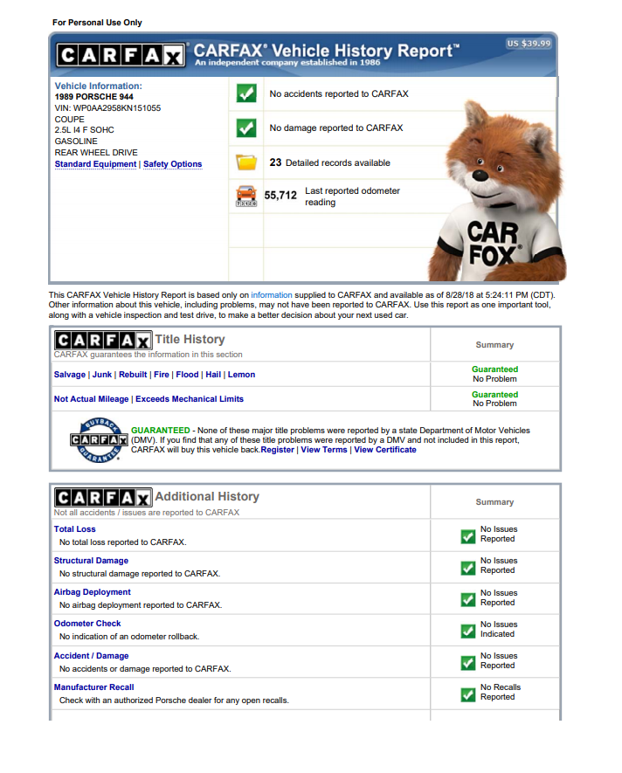Open the Lemon title link

point(241,375)
